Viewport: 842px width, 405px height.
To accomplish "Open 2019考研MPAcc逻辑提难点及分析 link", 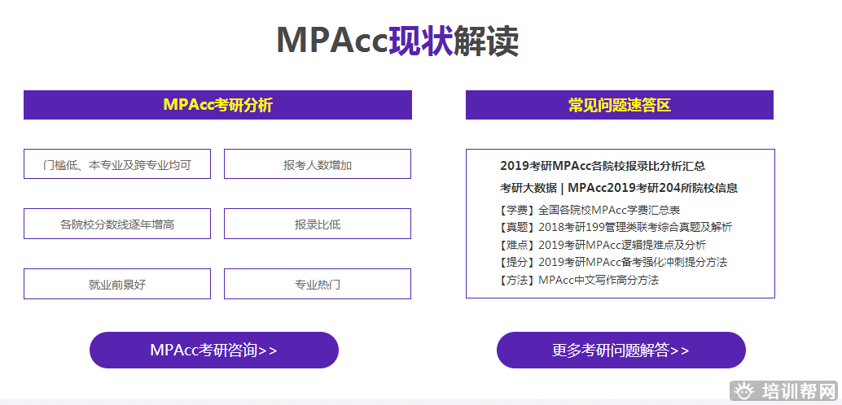I will tap(622, 245).
